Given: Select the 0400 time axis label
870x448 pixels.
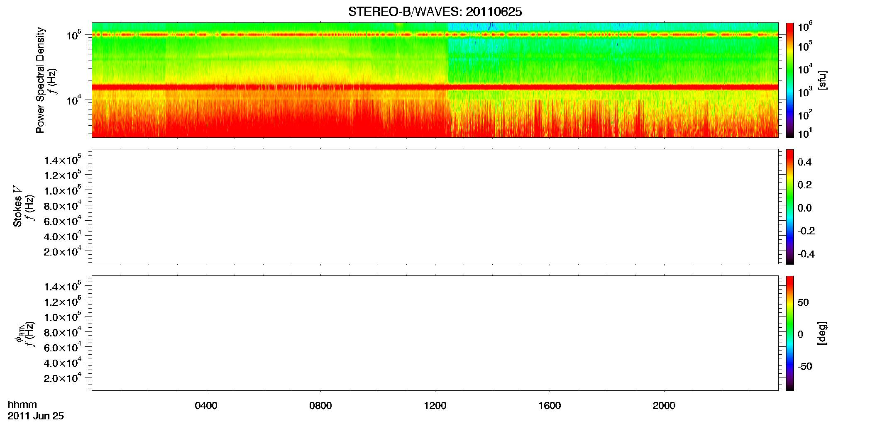Looking at the screenshot, I should 206,406.
